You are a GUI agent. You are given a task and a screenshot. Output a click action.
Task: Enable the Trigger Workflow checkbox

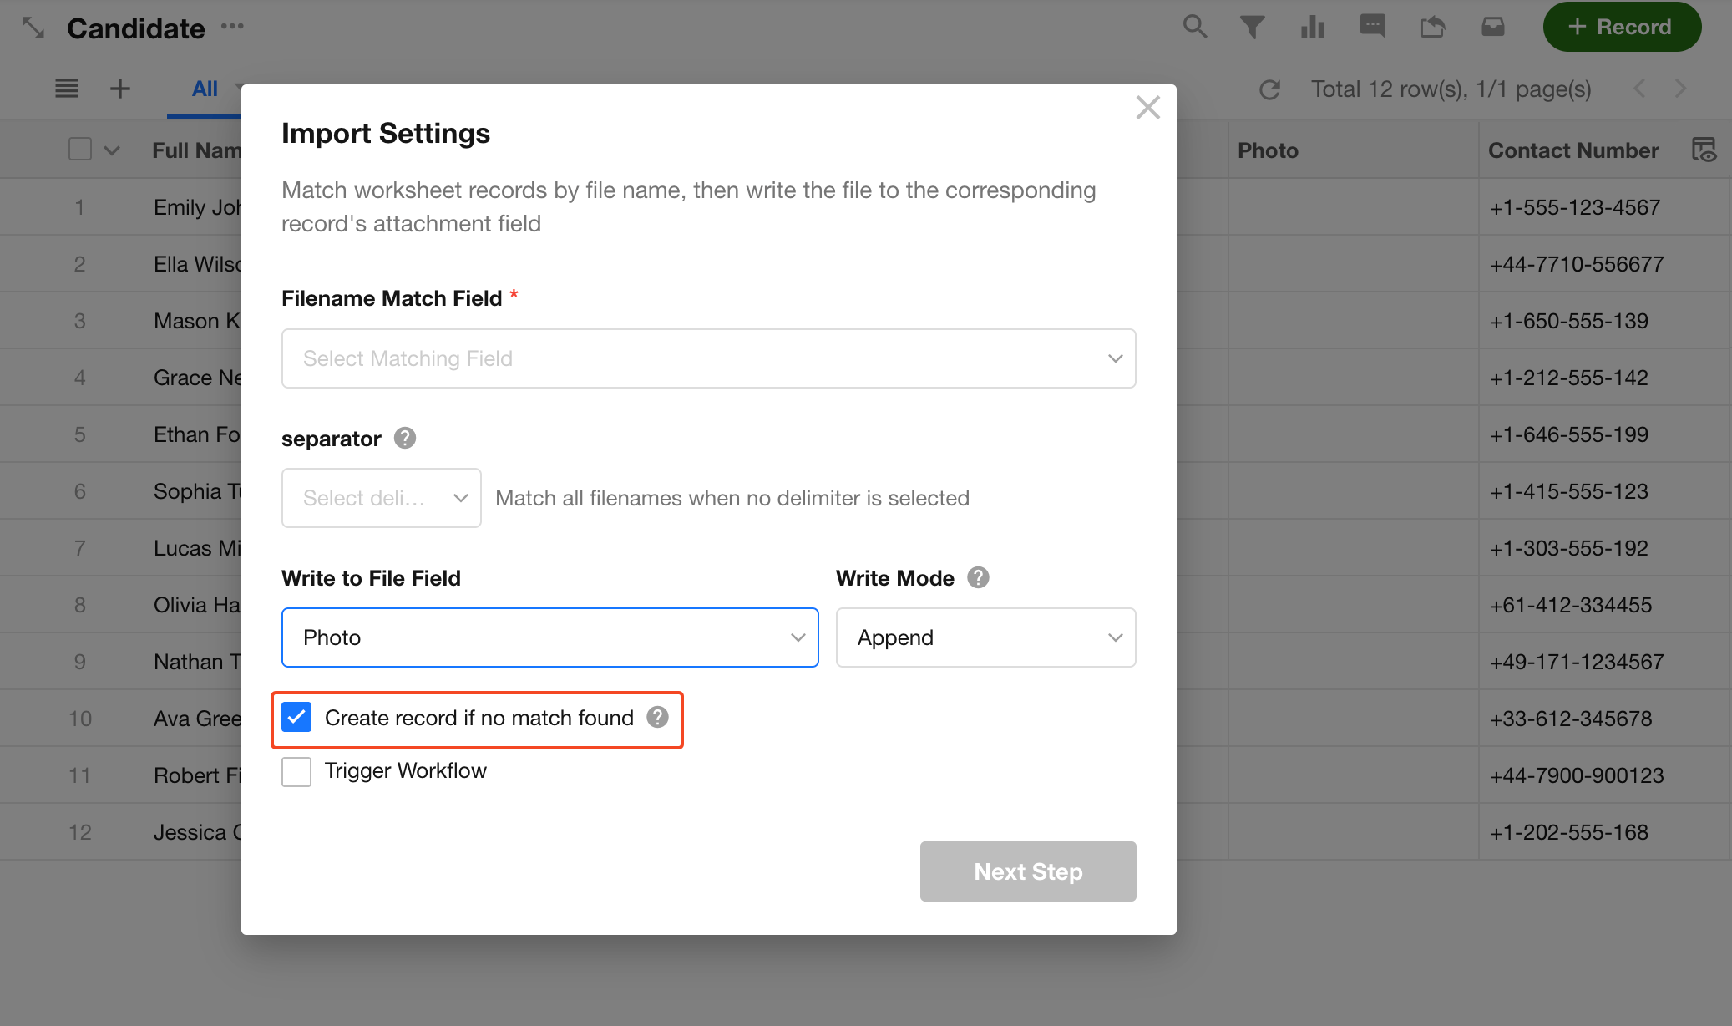pos(296,771)
